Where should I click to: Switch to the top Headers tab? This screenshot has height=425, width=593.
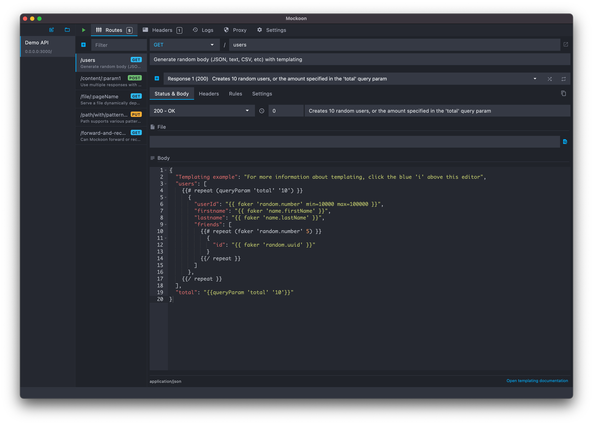(x=162, y=30)
